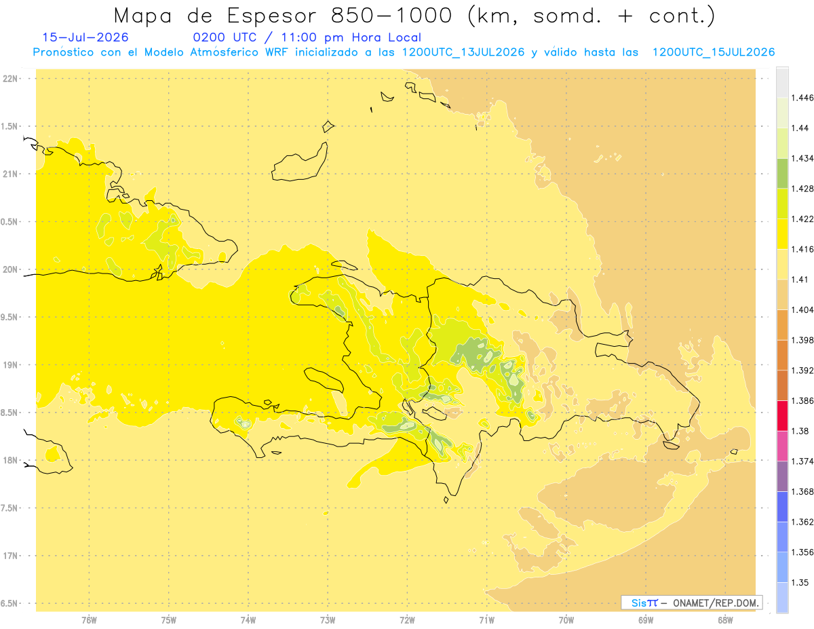814x629 pixels.
Task: Click the 20N latitude axis label
Action: pos(10,269)
